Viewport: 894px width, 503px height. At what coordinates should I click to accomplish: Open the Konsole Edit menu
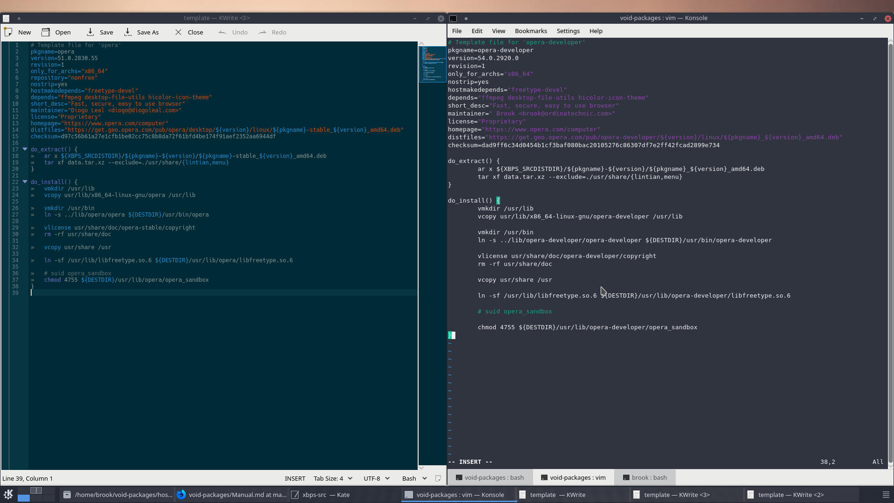point(477,31)
